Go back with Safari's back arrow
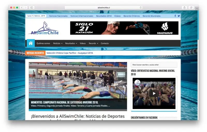The height and width of the screenshot is (132, 207). [22, 8]
